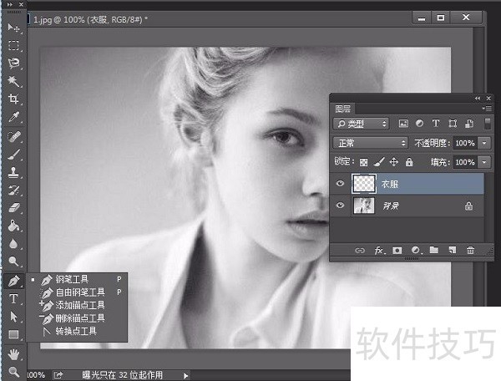The height and width of the screenshot is (381, 501).
Task: Toggle lock transparent pixels option
Action: [x=364, y=162]
